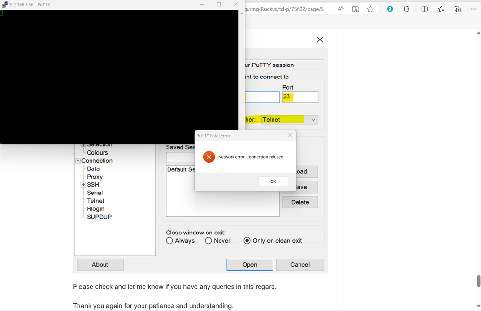Click the Port input field

(300, 97)
